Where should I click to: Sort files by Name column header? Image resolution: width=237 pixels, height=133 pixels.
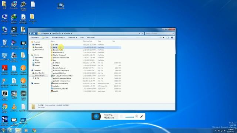click(x=53, y=41)
